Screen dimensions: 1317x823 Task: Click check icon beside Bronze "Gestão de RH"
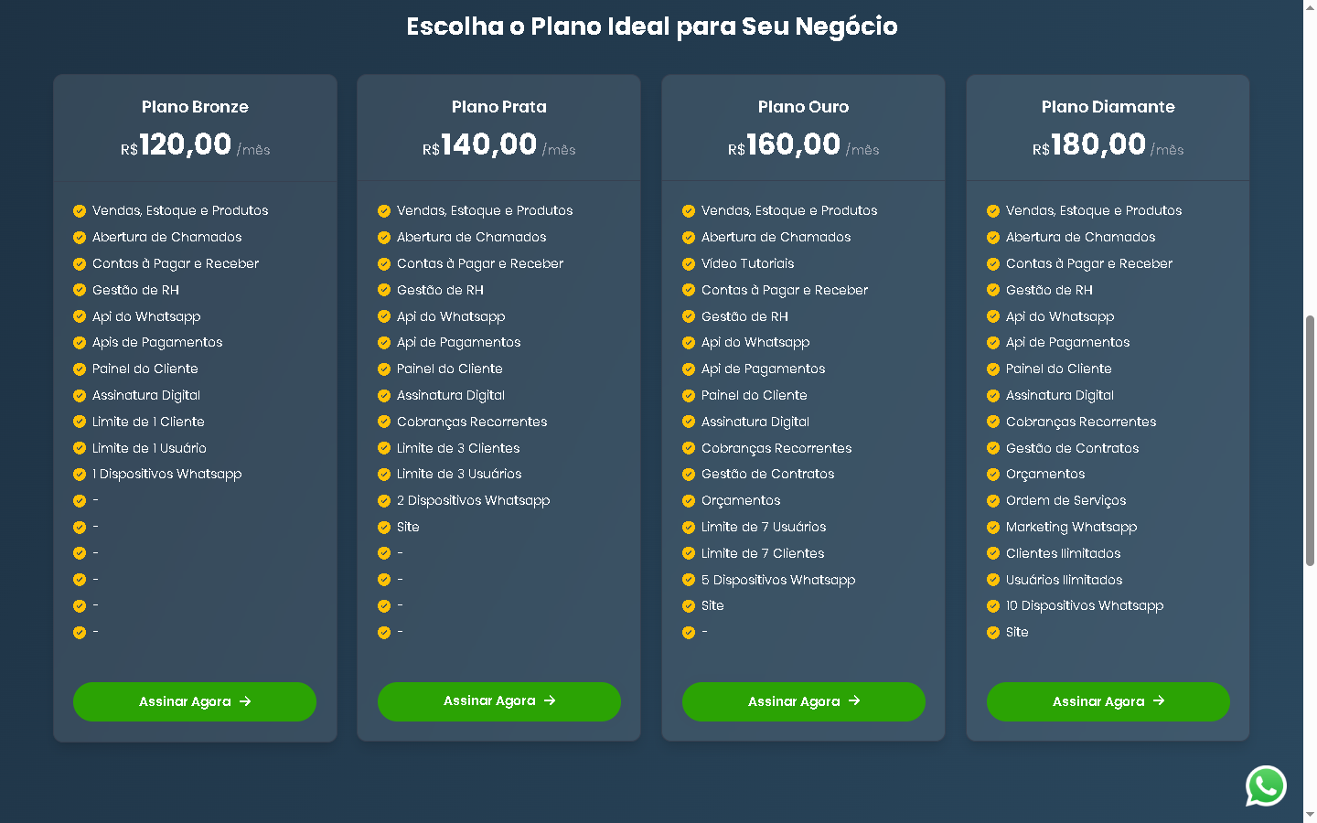coord(80,290)
